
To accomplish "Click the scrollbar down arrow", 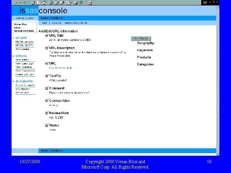I will (x=218, y=154).
